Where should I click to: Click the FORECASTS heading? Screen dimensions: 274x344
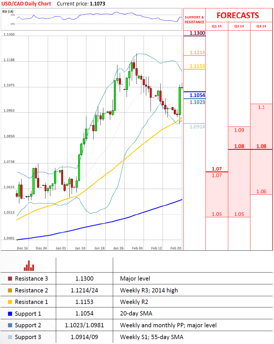click(x=238, y=15)
